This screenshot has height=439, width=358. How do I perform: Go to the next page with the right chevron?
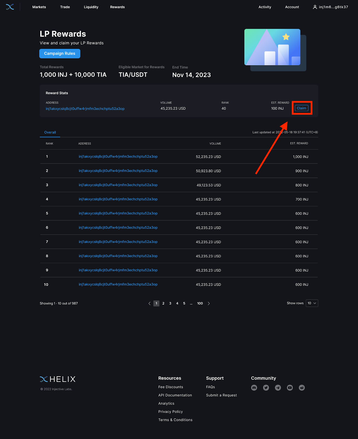209,303
